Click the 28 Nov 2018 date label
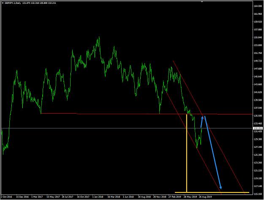 (x=160, y=197)
